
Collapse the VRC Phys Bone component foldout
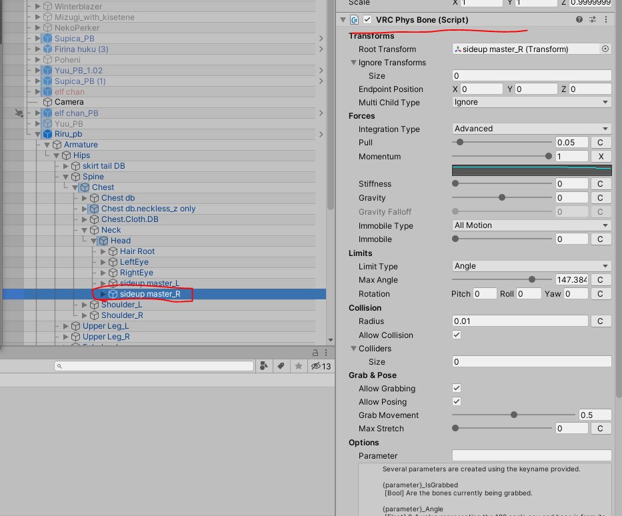coord(343,20)
